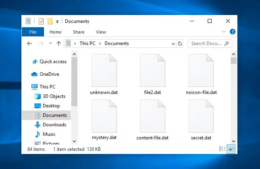This screenshot has height=169, width=260.
Task: Click the New folder quick access icon
Action: coord(50,21)
